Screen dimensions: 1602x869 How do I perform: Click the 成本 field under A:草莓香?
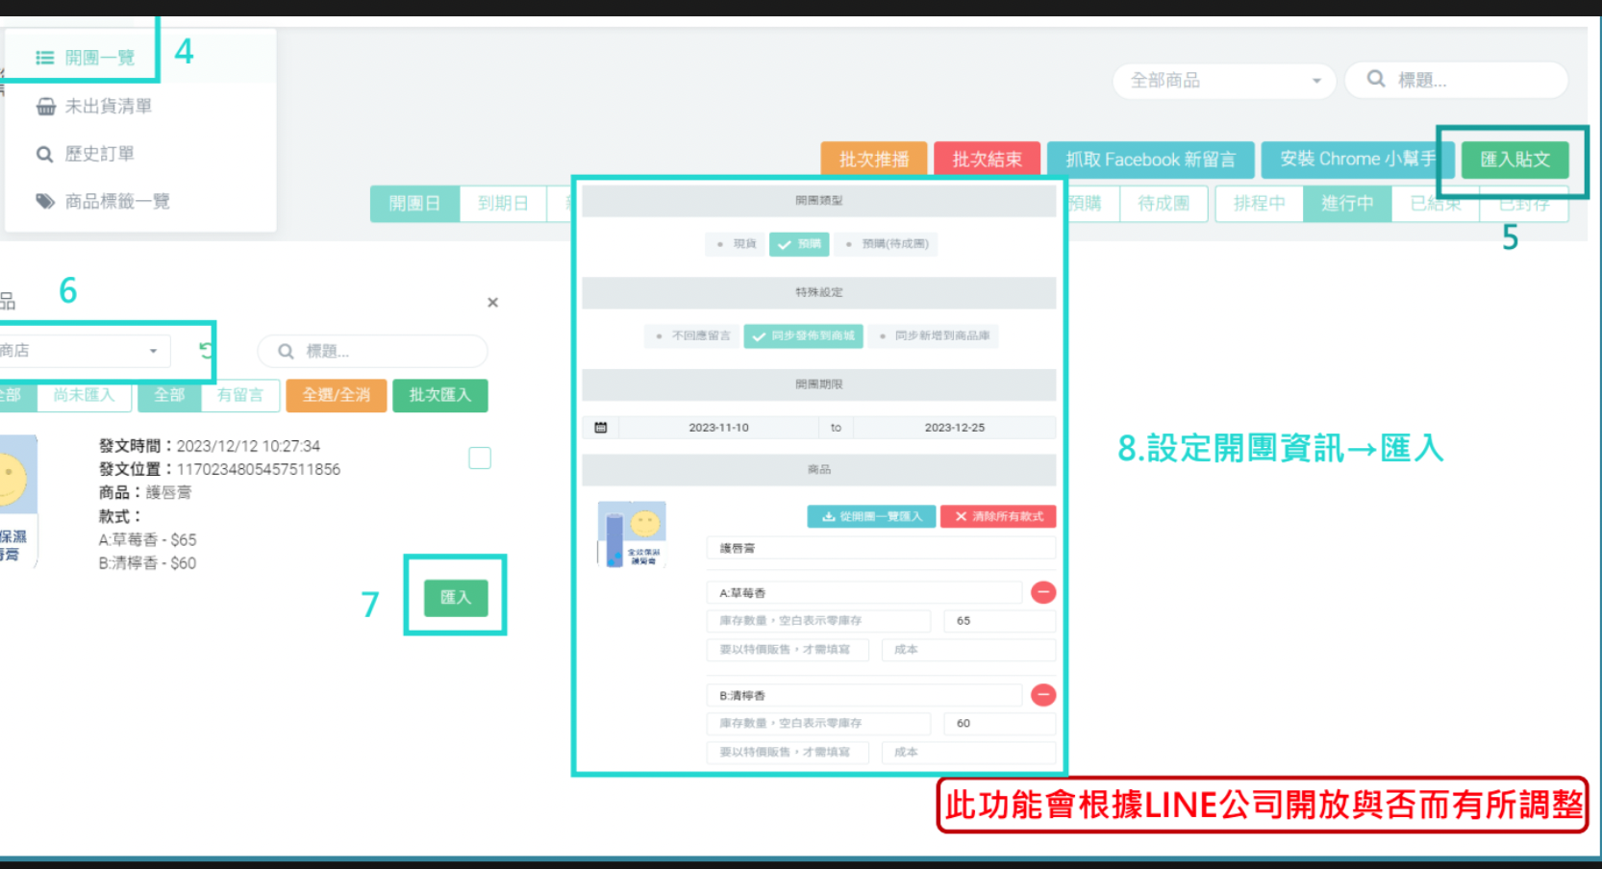click(968, 650)
